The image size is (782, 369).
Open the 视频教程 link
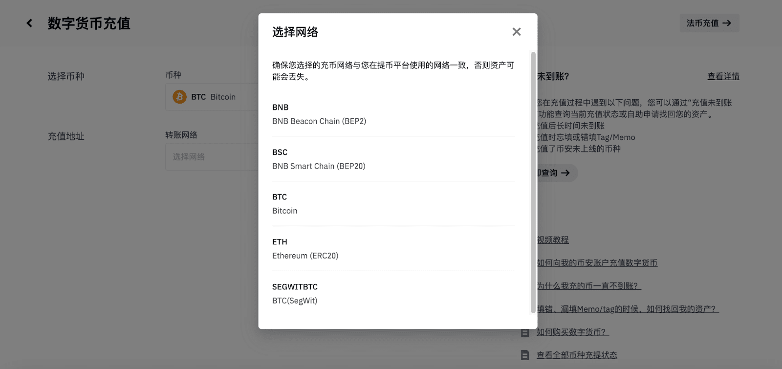click(553, 240)
